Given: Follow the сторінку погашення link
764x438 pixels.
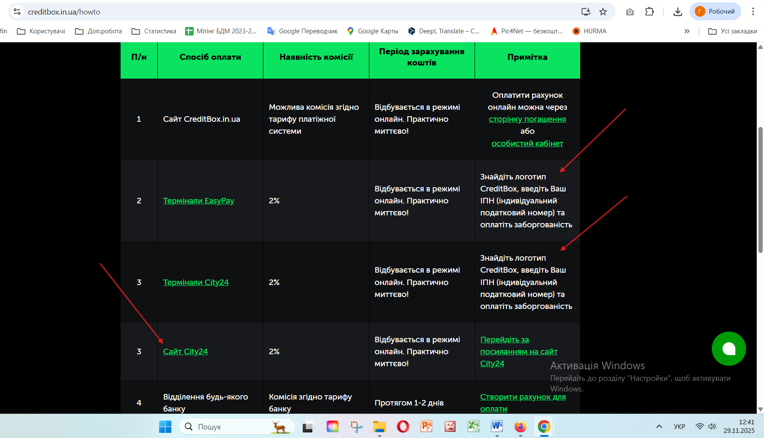Looking at the screenshot, I should (x=527, y=119).
